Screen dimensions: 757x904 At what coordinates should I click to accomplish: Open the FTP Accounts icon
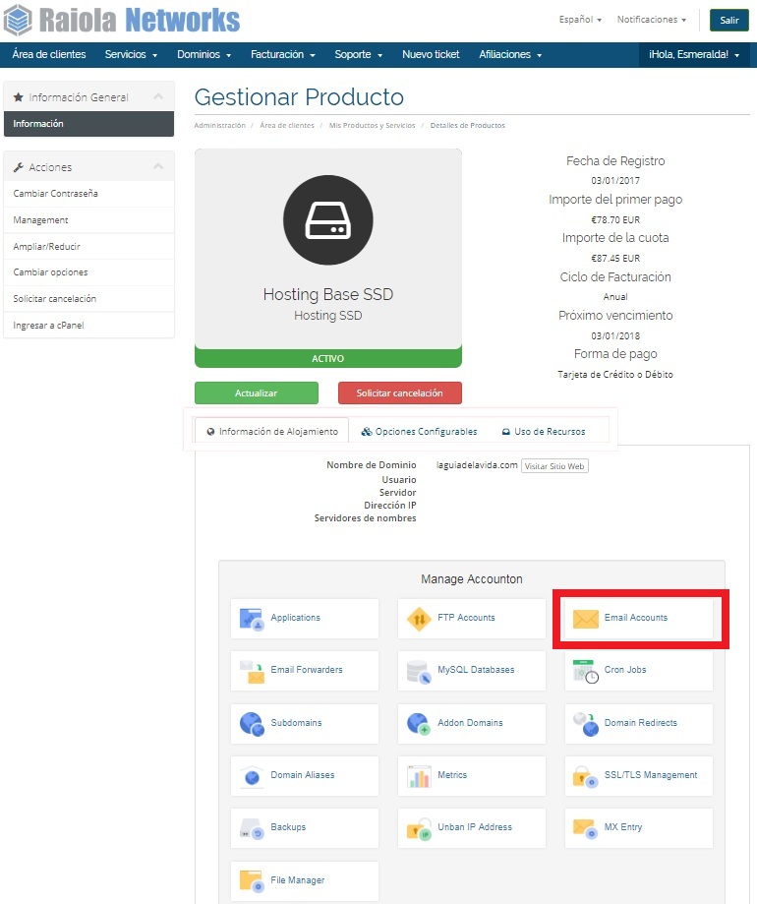[420, 619]
